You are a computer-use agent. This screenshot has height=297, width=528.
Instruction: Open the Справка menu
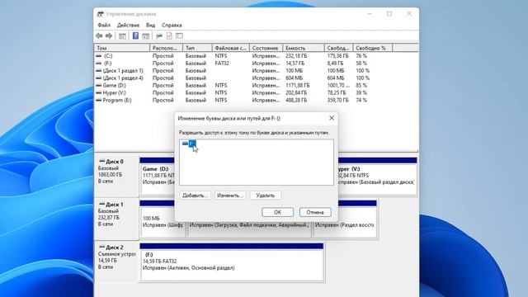click(x=172, y=26)
